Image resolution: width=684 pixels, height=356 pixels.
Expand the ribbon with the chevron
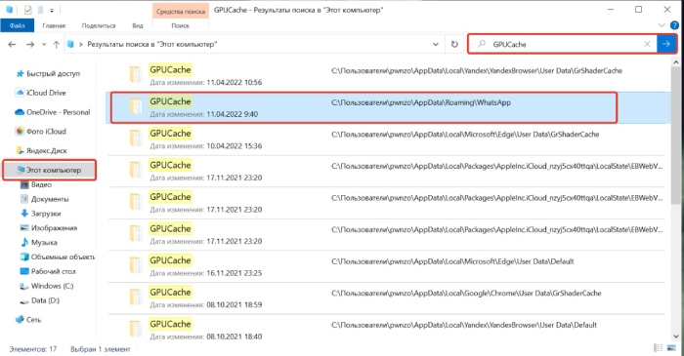662,25
